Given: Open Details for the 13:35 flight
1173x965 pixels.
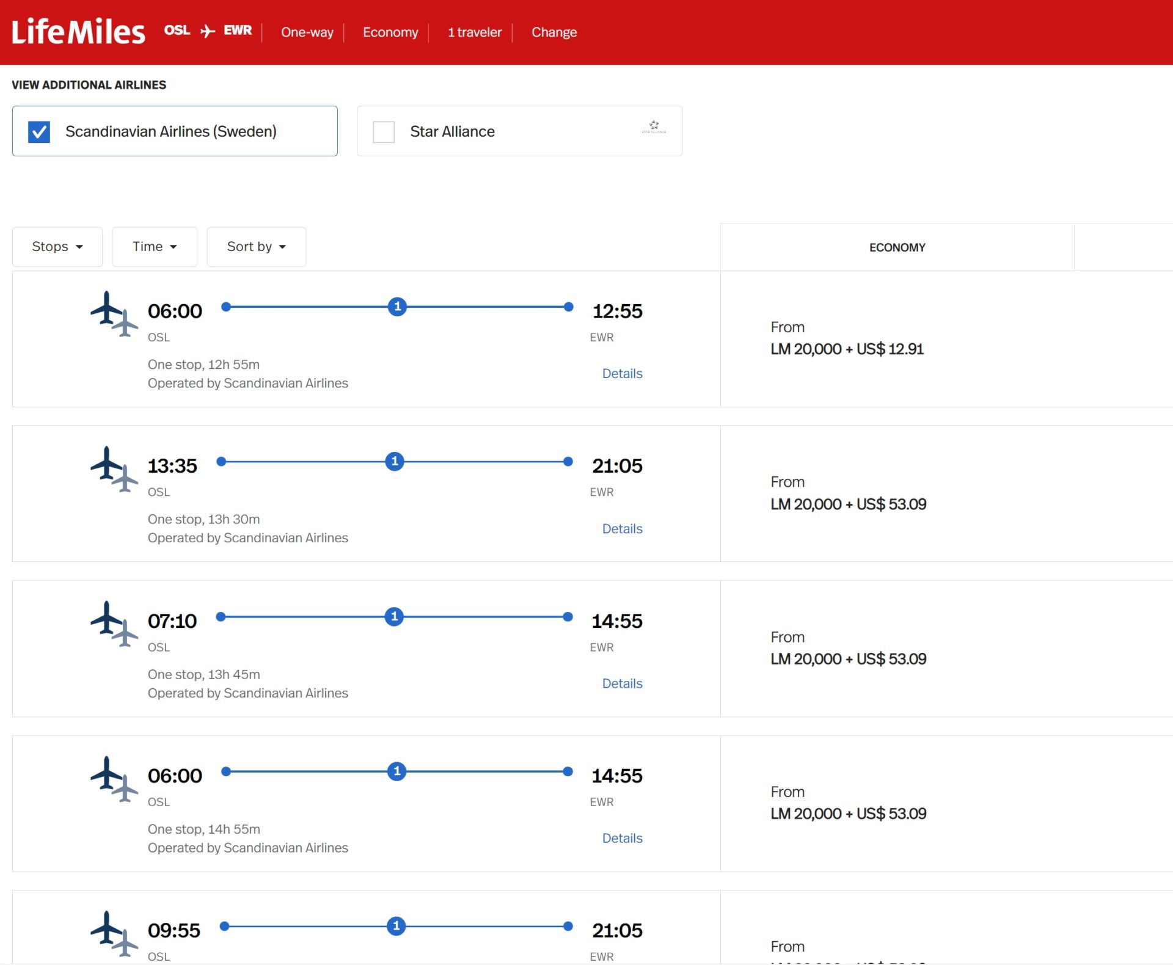Looking at the screenshot, I should pos(622,528).
